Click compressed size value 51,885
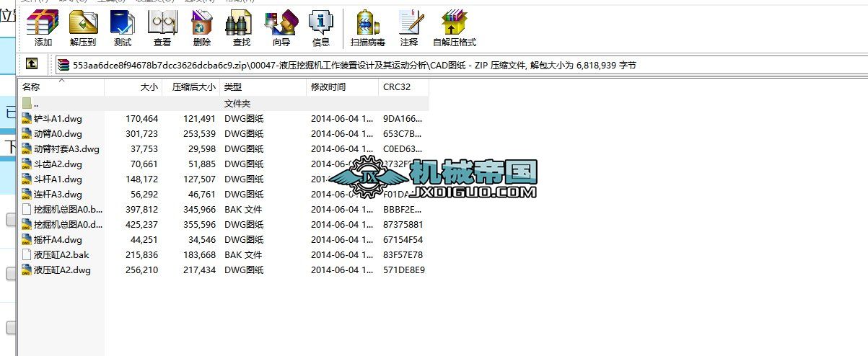The image size is (868, 356). click(201, 164)
